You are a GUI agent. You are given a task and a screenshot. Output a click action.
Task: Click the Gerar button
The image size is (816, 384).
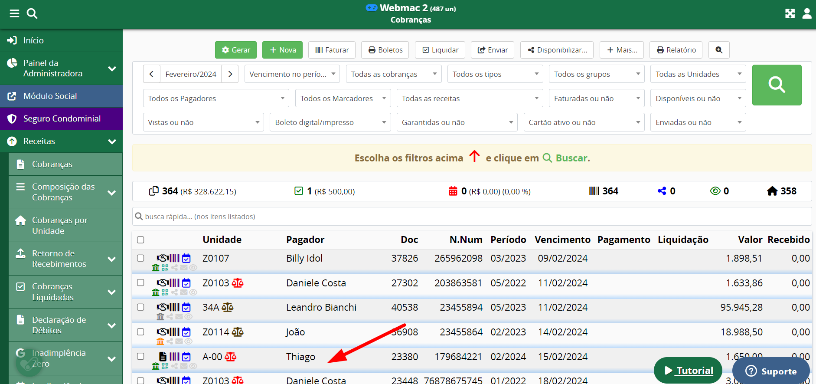(x=236, y=50)
